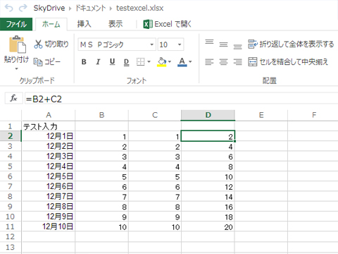Select cell D10 with value 18

coord(208,217)
